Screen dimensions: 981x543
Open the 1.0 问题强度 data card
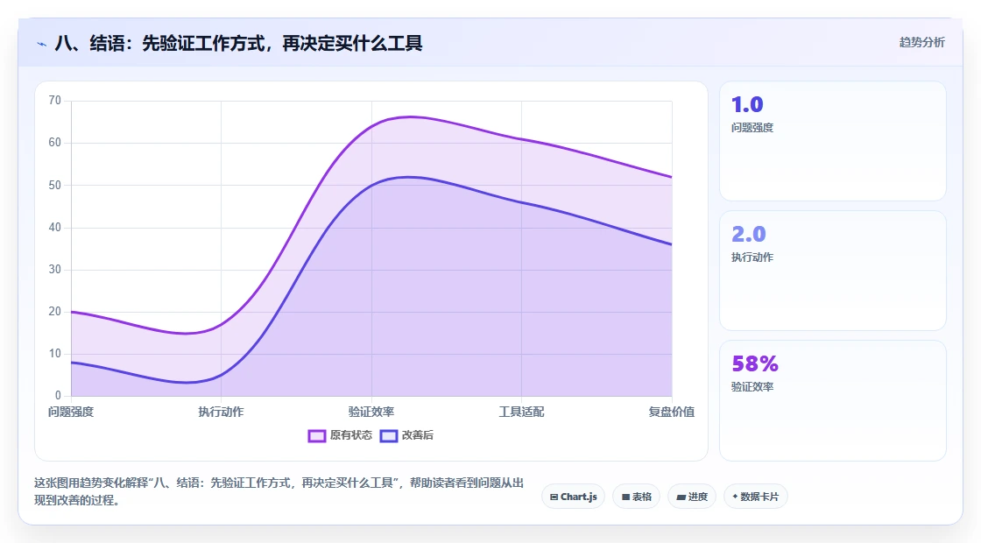click(833, 141)
